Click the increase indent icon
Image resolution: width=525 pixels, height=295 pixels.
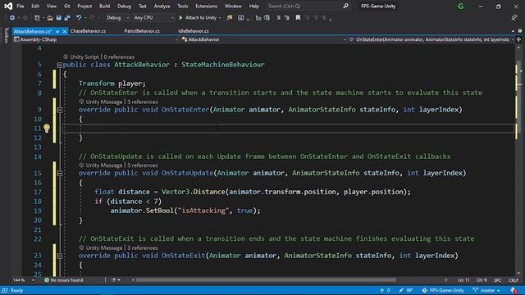286,18
